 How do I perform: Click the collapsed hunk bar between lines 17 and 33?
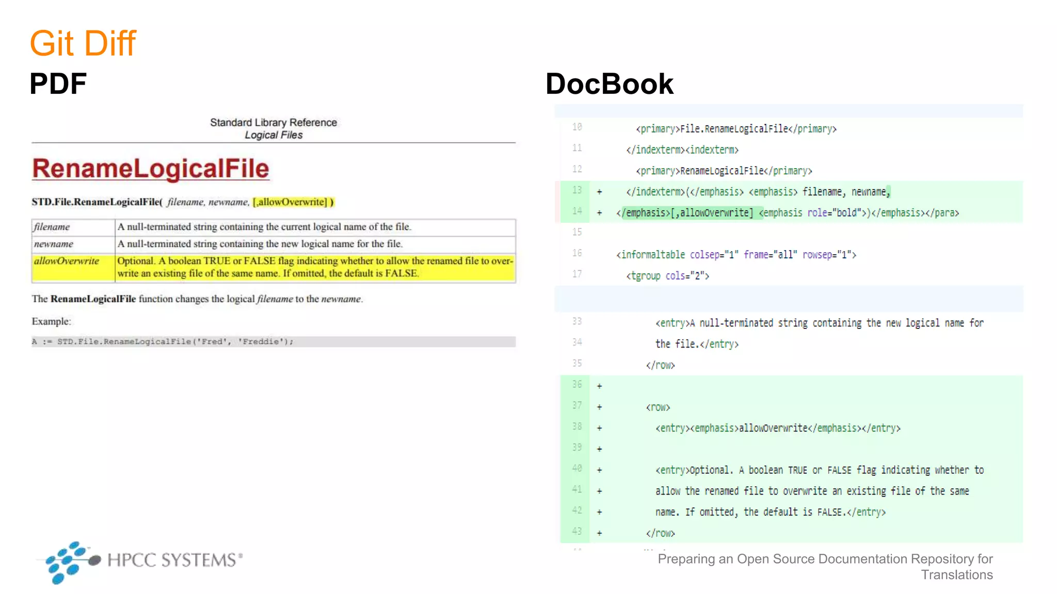(789, 299)
